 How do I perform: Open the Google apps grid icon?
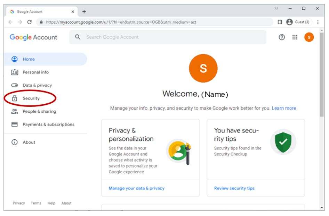click(x=295, y=37)
